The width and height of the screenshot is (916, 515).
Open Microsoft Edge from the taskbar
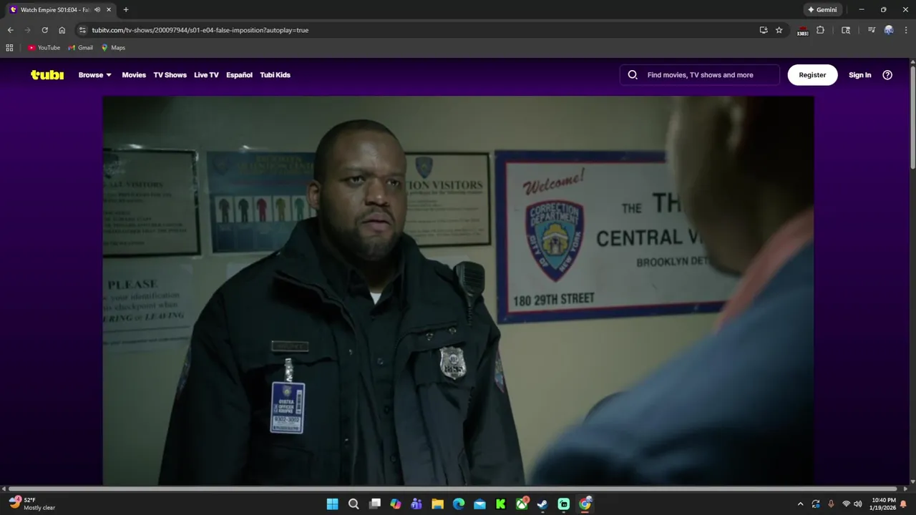pyautogui.click(x=459, y=504)
